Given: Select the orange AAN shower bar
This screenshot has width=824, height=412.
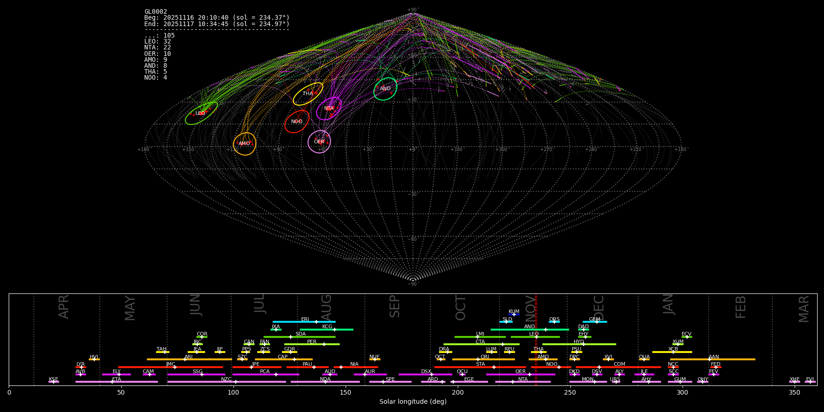Looking at the screenshot, I should click(713, 359).
